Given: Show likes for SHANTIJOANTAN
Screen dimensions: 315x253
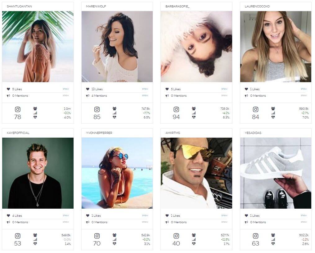Looking at the screenshot, I should click(66, 89).
